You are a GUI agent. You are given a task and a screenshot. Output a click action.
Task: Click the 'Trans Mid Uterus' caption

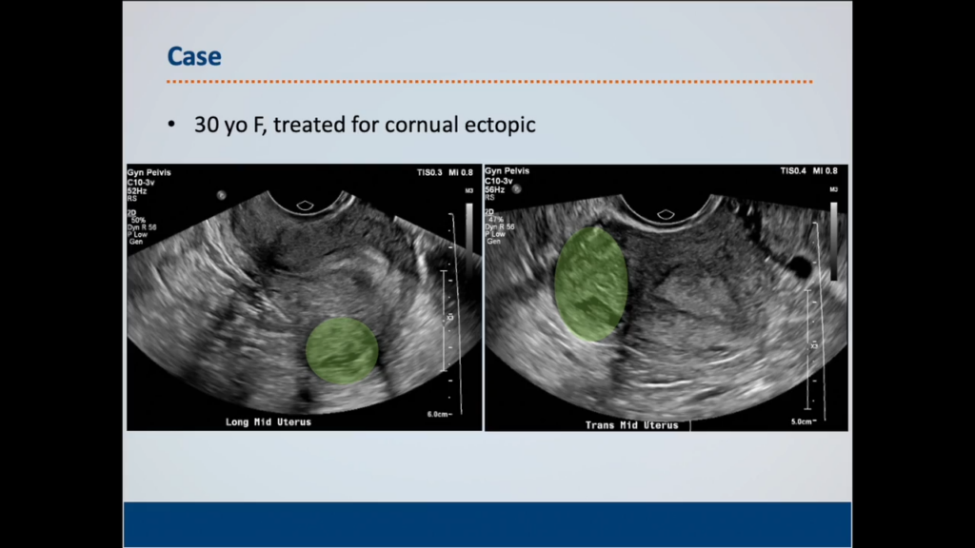(x=631, y=425)
